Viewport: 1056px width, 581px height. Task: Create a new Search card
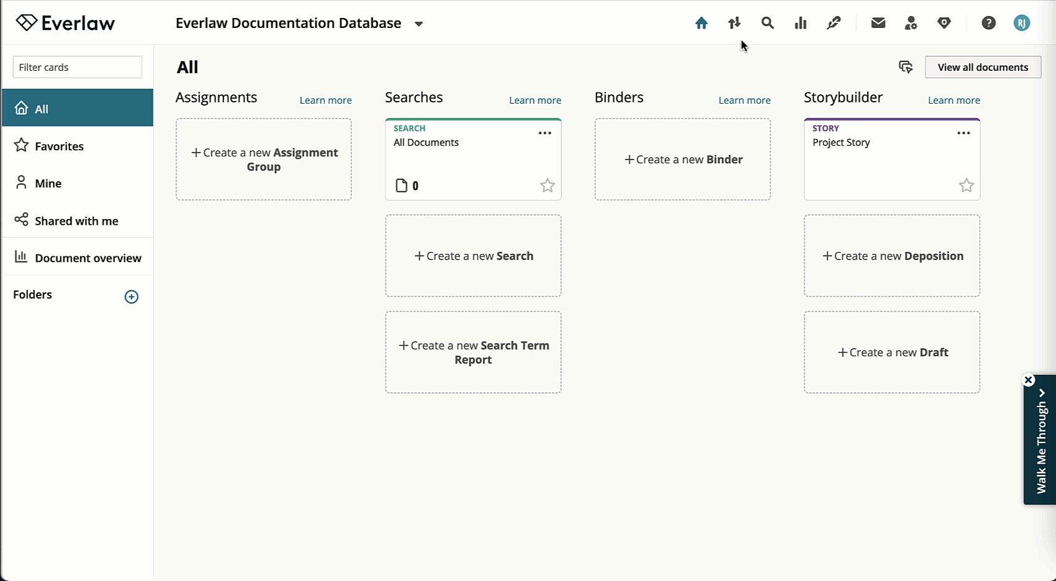[x=473, y=256]
